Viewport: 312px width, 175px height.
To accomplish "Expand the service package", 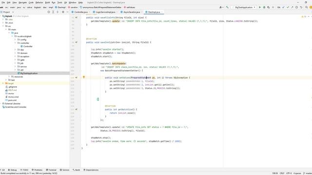I will [x=15, y=67].
